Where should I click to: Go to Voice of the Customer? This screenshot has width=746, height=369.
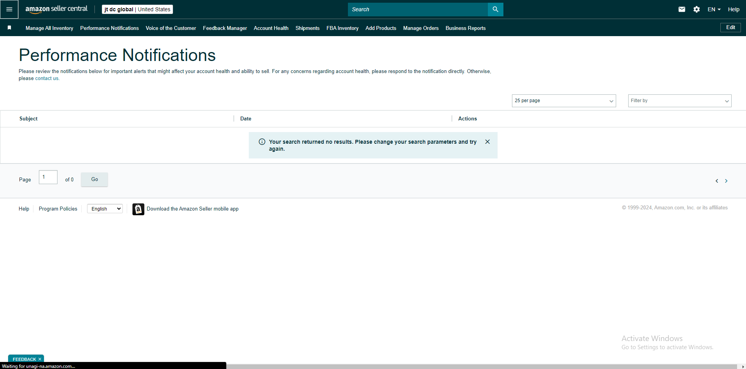coord(171,28)
